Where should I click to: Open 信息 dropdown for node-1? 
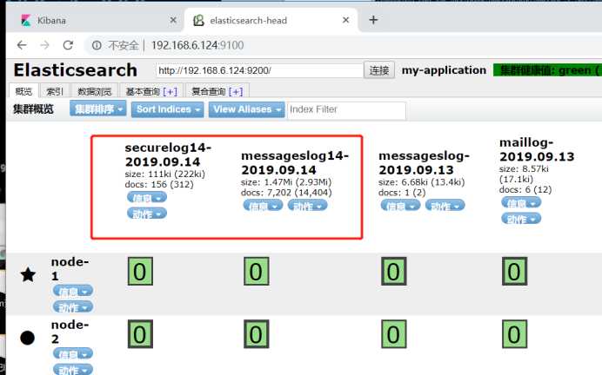[73, 291]
